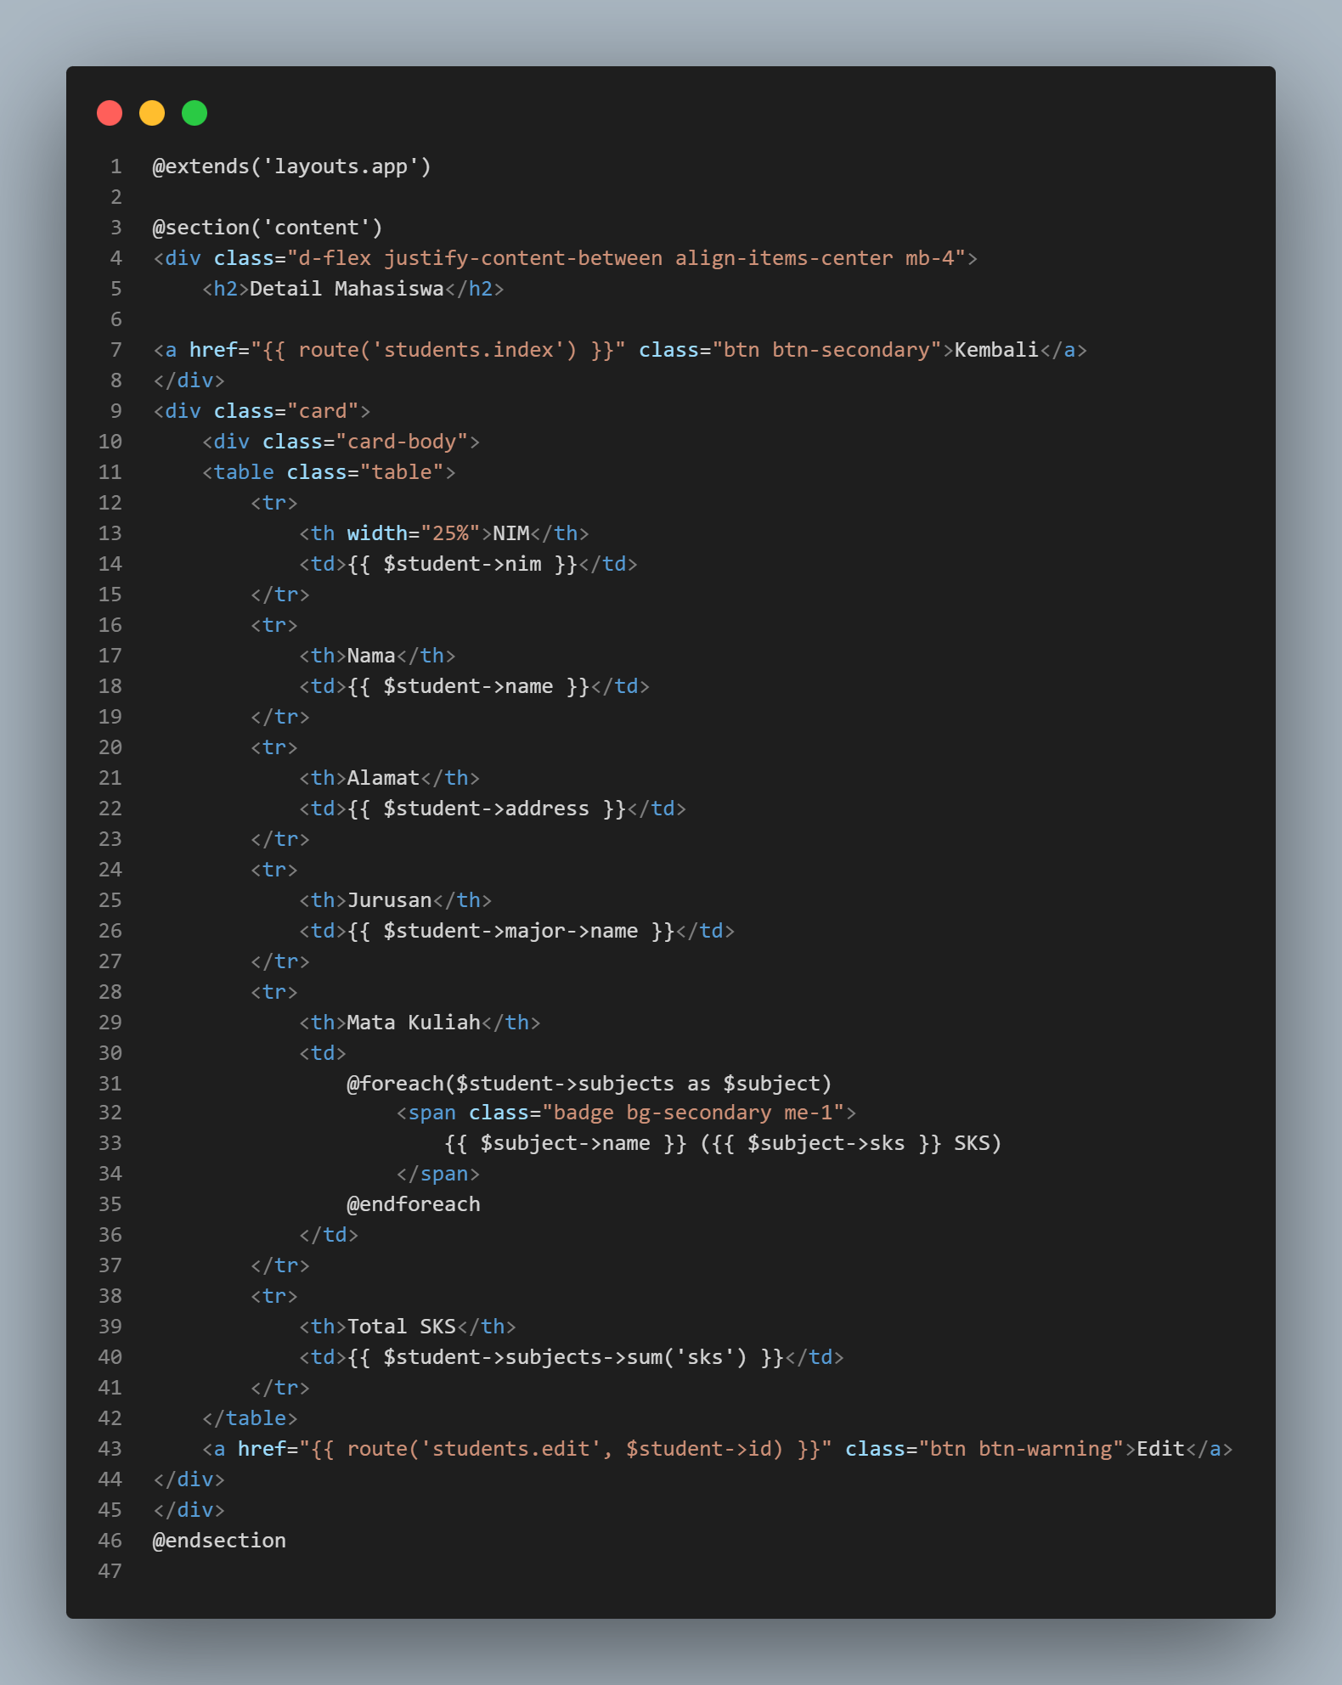This screenshot has width=1342, height=1685.
Task: Click the $student->nim expression
Action: click(x=462, y=564)
